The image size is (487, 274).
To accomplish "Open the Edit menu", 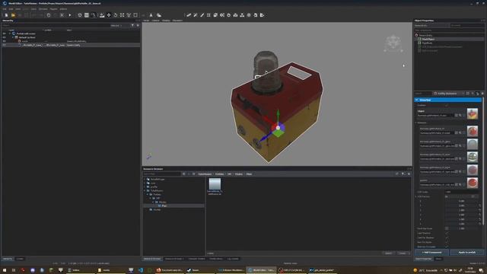I will pyautogui.click(x=11, y=9).
